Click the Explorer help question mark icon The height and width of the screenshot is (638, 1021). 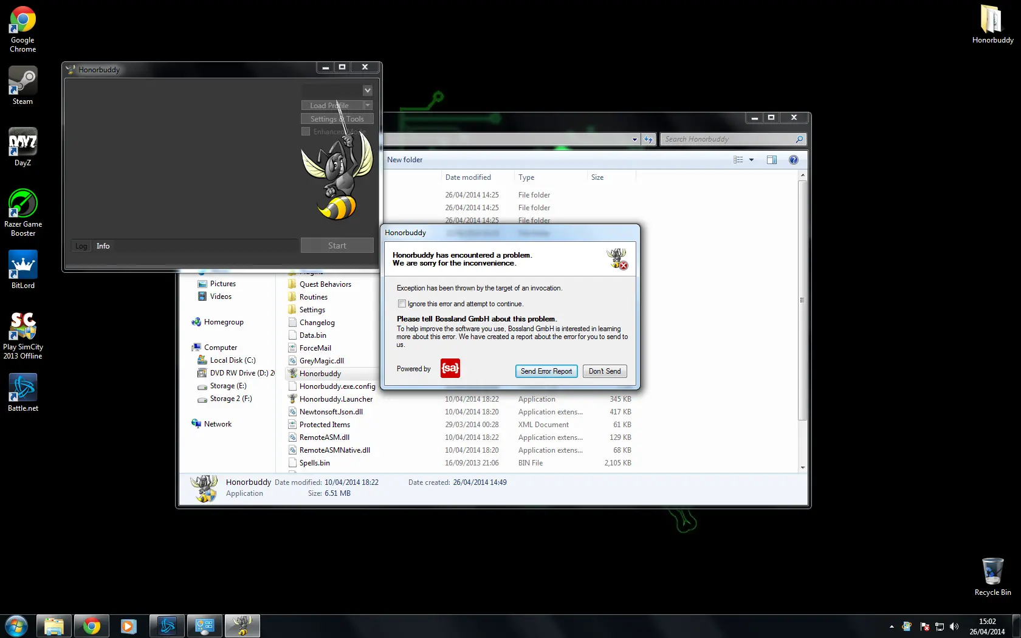coord(793,160)
